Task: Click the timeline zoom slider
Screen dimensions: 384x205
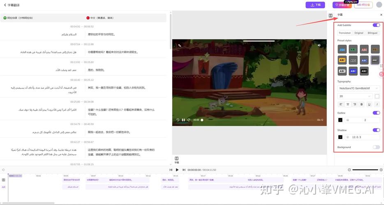Action: coord(365,170)
